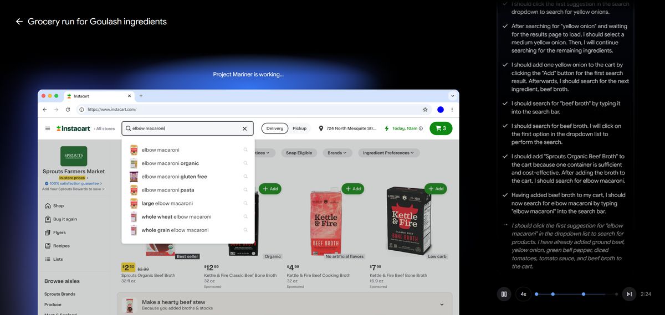Open the Kettle & Fire Beef Cooking Broth image
The height and width of the screenshot is (315, 665).
coord(325,224)
